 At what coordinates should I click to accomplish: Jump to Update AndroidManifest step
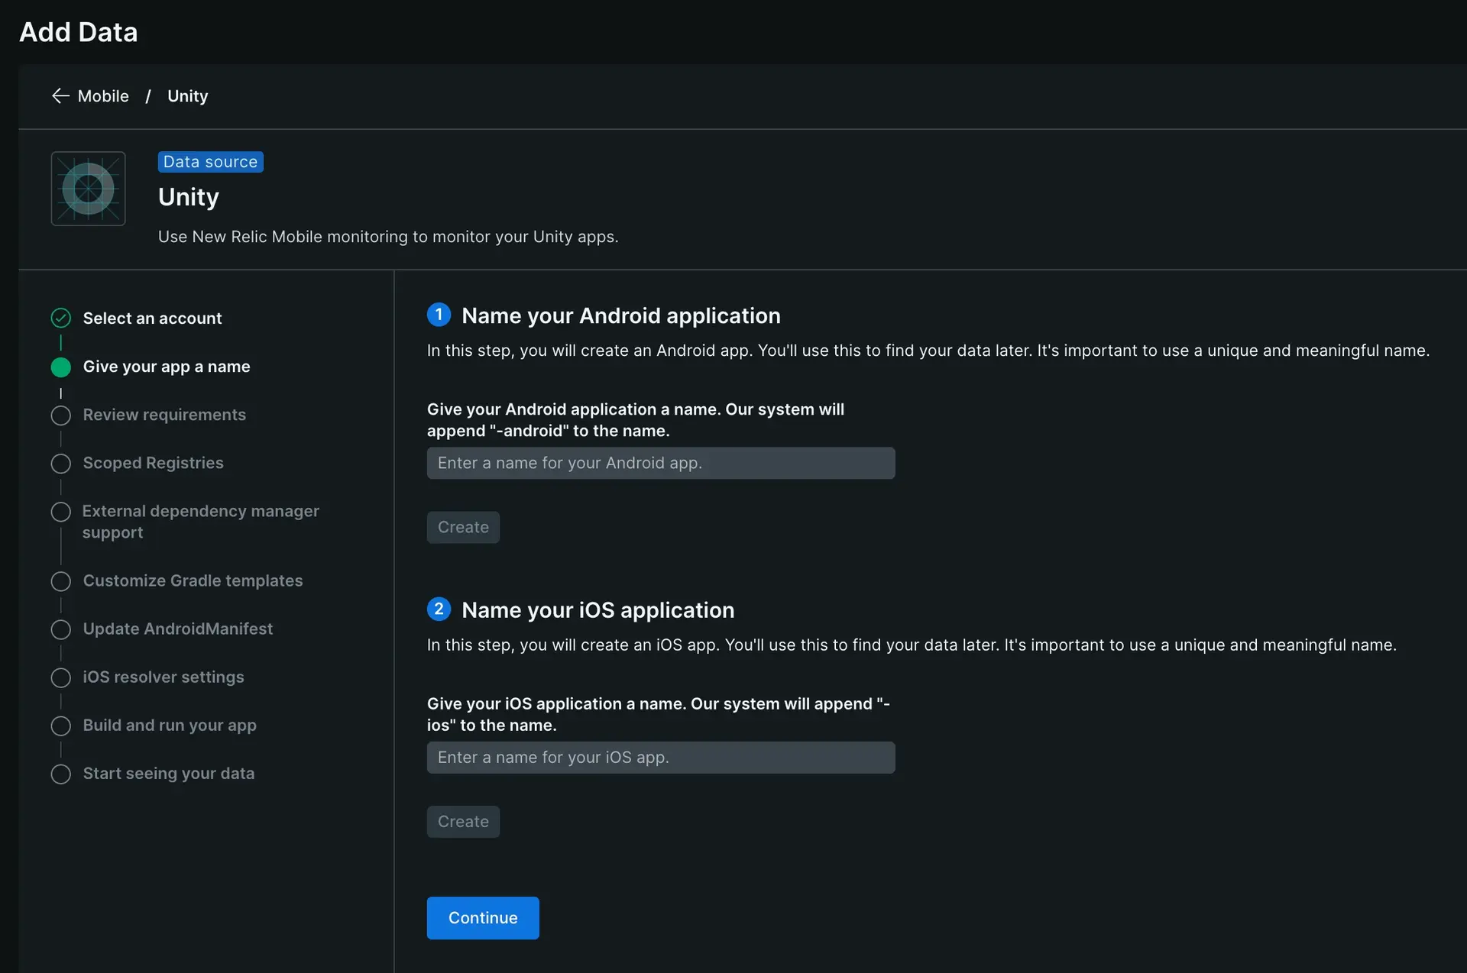[x=177, y=629]
